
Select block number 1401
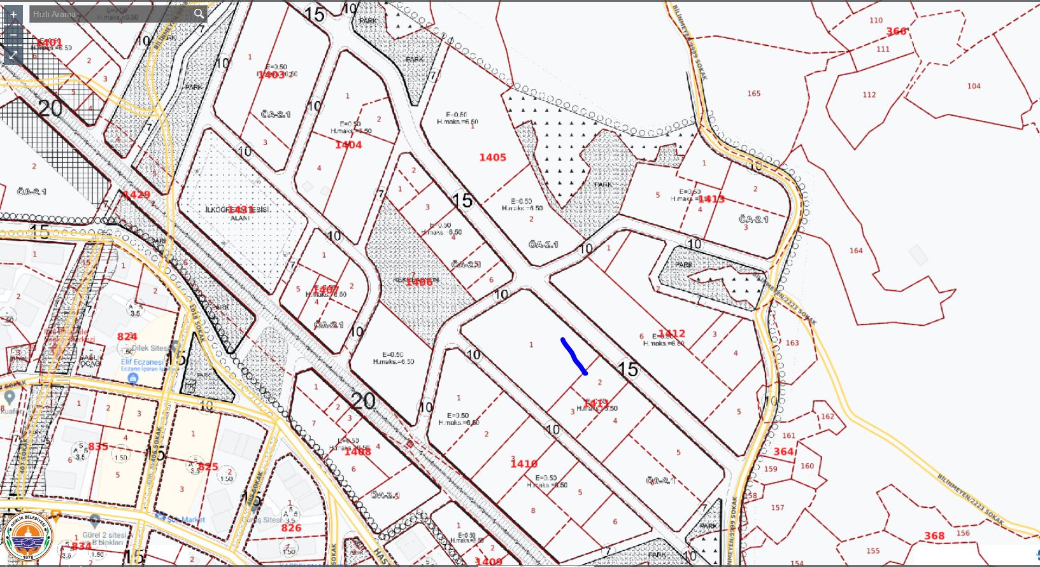[49, 43]
